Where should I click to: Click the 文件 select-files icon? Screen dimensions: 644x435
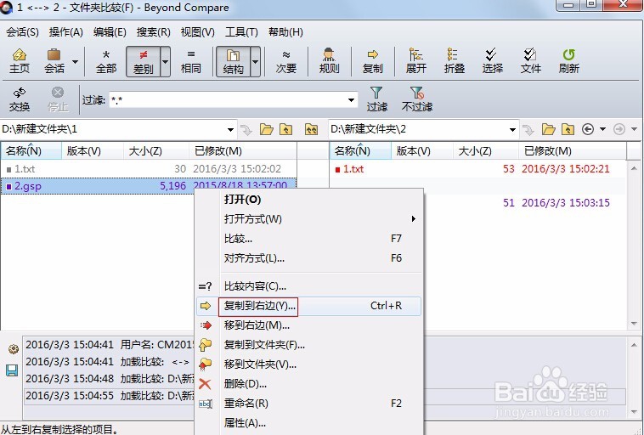[x=530, y=61]
